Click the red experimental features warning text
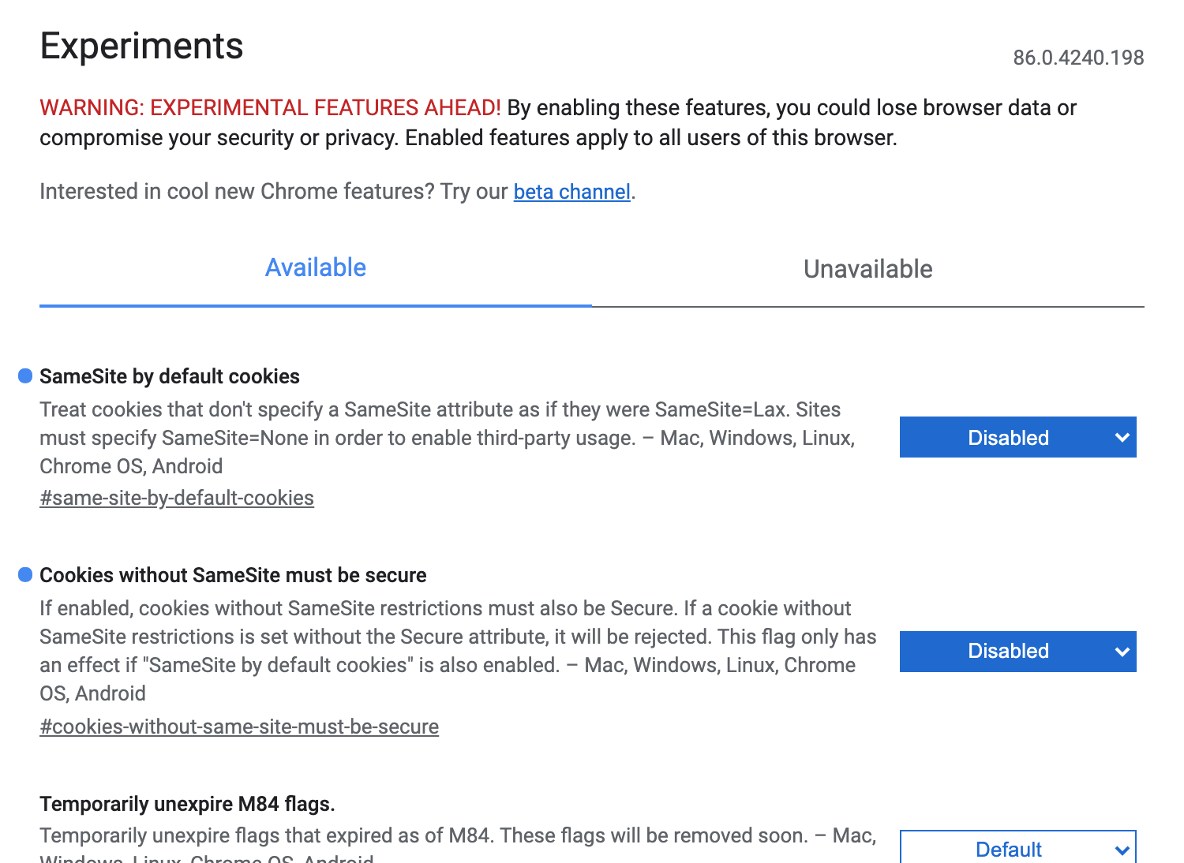The height and width of the screenshot is (863, 1184). click(270, 108)
